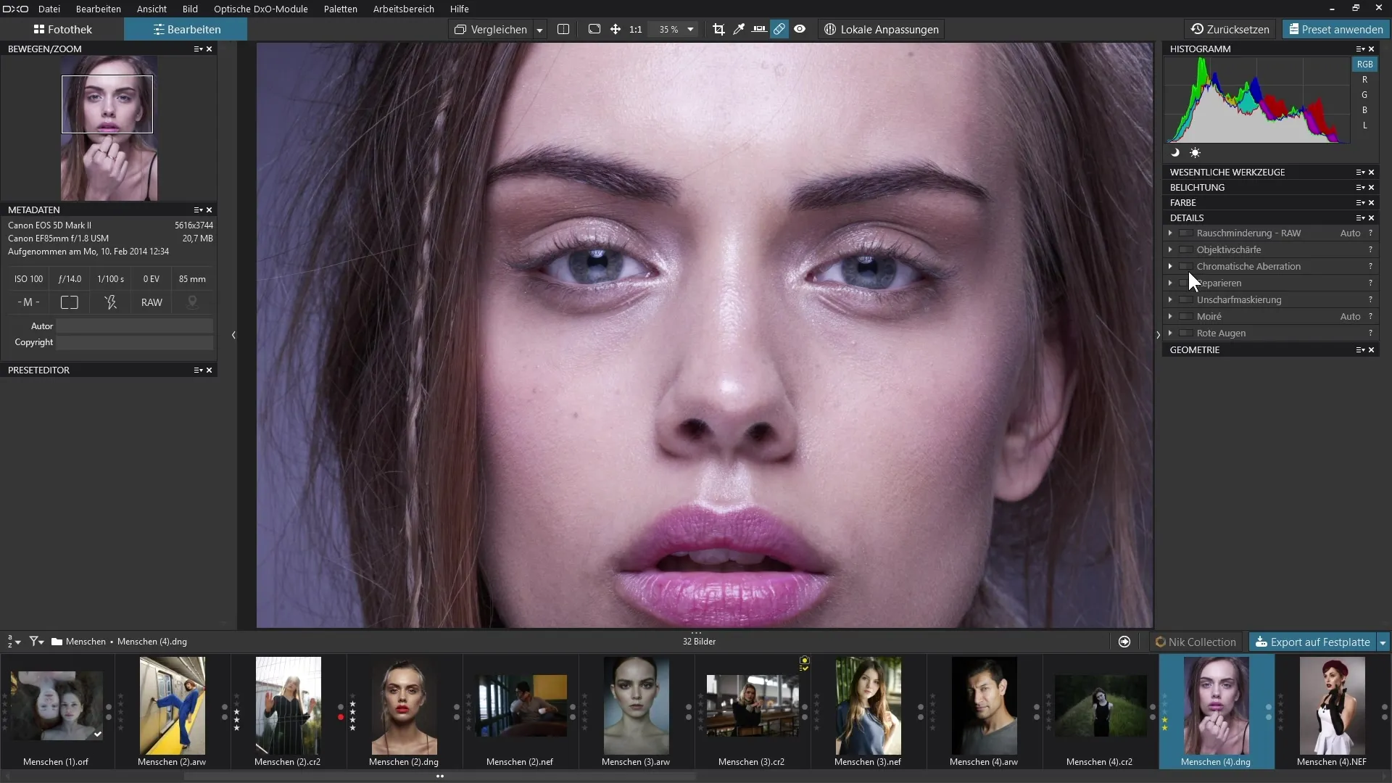Toggle the repair tool bandage icon

click(x=779, y=30)
